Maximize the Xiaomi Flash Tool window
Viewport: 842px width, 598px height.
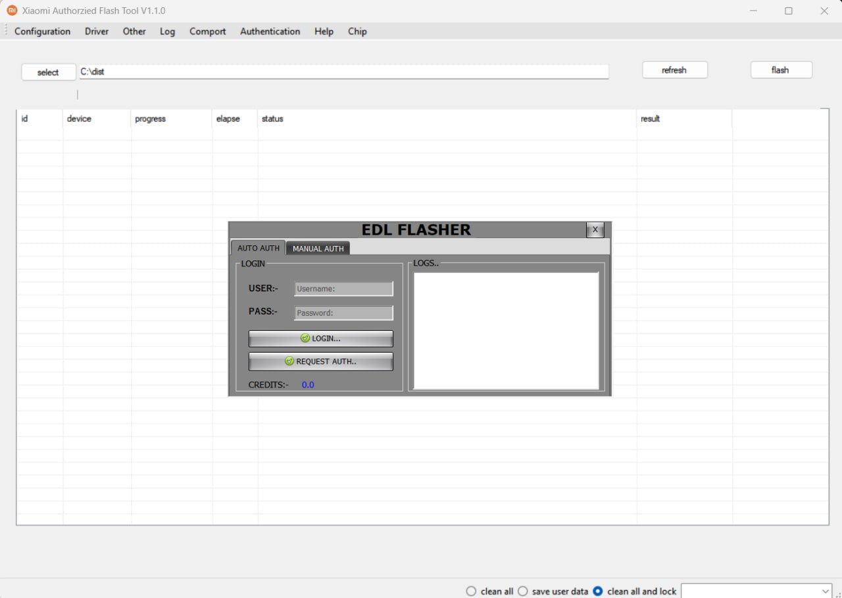point(789,11)
